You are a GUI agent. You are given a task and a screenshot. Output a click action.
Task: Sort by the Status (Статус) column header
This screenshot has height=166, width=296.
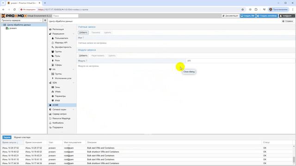[277, 142]
